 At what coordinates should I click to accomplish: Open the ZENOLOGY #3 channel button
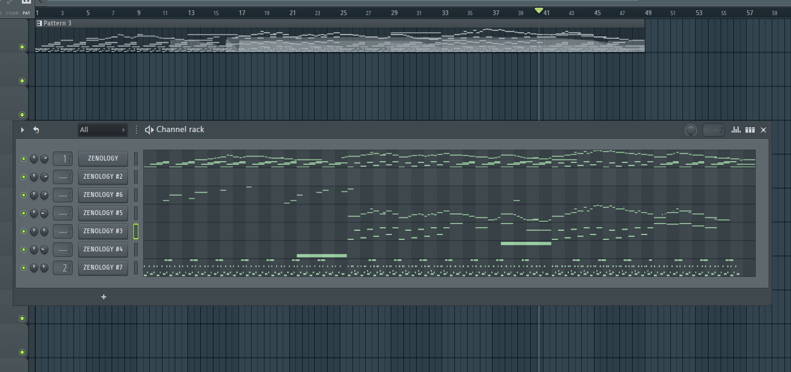coord(103,231)
